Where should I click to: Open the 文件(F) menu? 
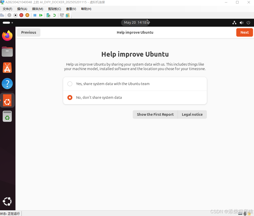point(7,9)
